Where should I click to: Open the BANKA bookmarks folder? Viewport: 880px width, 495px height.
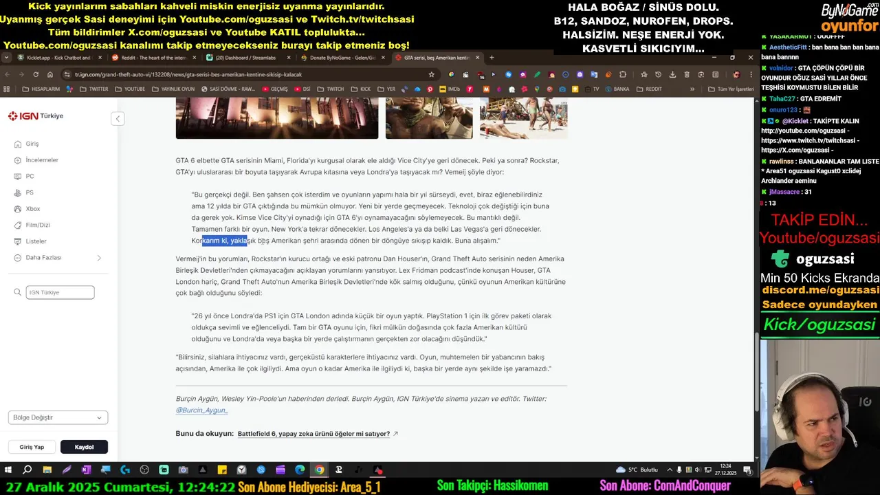(617, 89)
